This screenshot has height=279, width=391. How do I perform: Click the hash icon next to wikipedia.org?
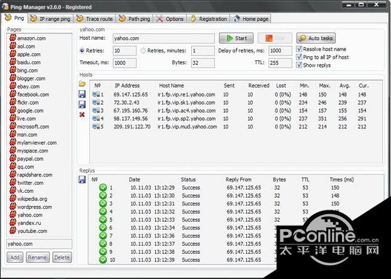click(x=13, y=199)
